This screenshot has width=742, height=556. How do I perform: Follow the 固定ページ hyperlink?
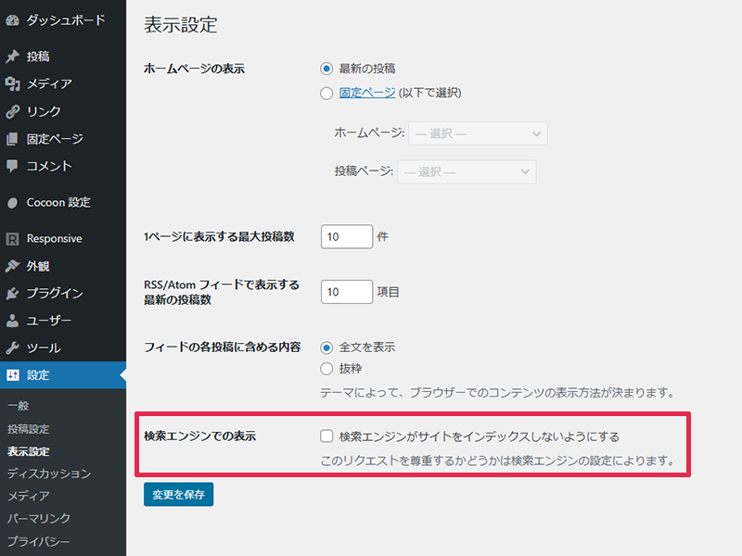click(x=367, y=93)
